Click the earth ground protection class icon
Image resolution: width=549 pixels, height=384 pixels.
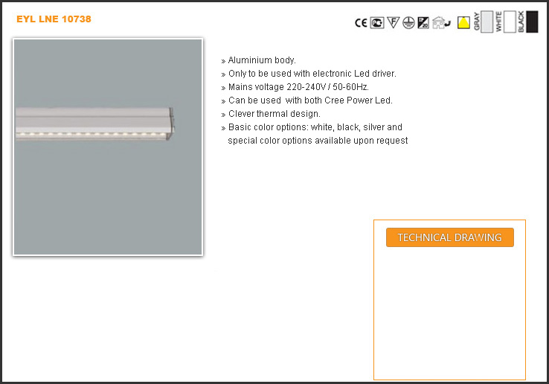pyautogui.click(x=408, y=23)
